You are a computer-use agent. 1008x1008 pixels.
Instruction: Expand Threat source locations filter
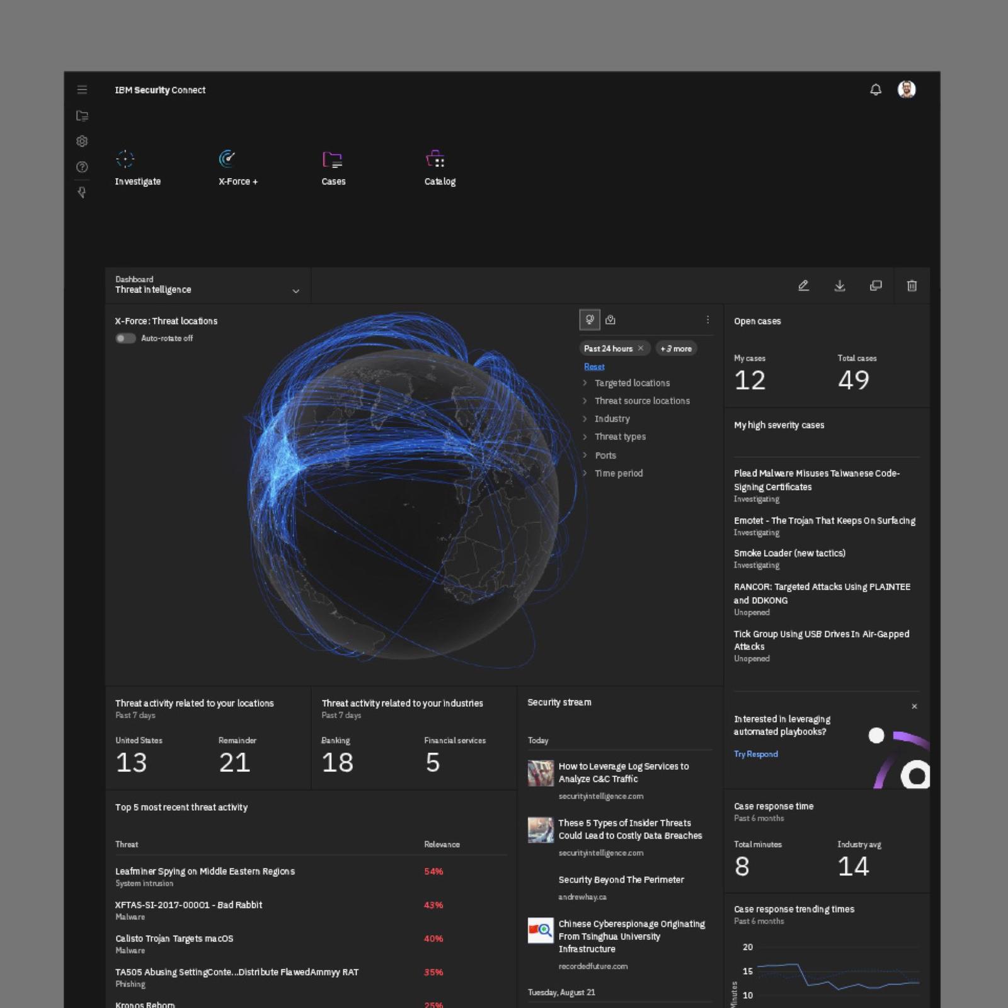[x=636, y=401]
